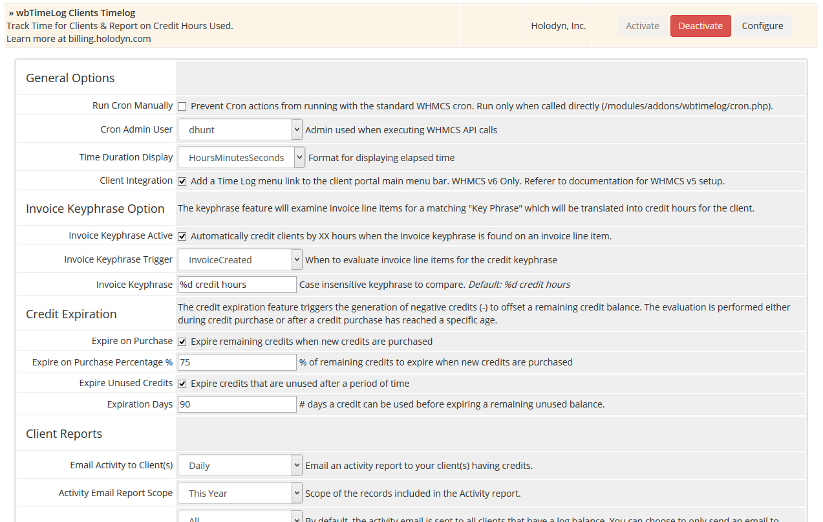Click the 'Email Activity to Client(s)' label
The image size is (823, 522).
click(122, 465)
